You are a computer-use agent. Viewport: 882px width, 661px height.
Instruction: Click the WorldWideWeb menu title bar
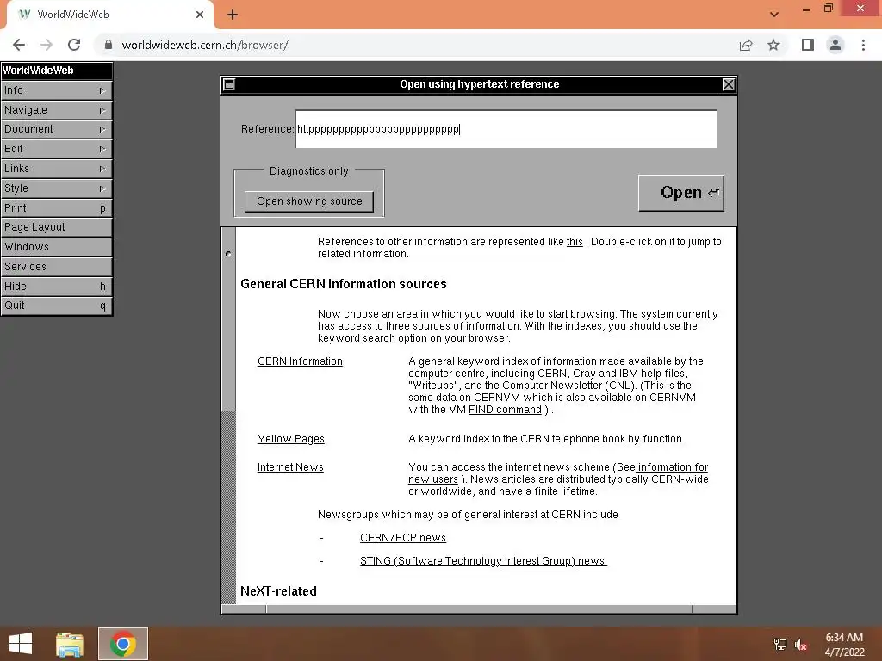pos(56,71)
